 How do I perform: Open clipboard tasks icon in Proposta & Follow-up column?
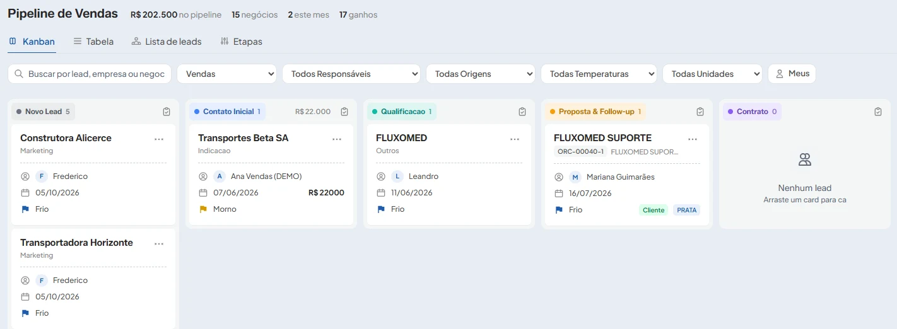point(700,112)
